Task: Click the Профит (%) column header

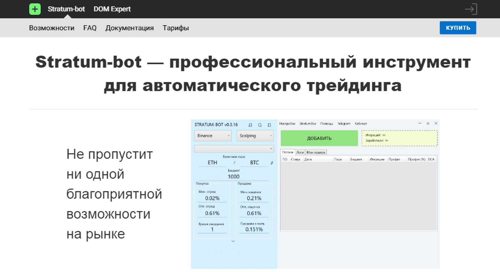Action: (417, 159)
